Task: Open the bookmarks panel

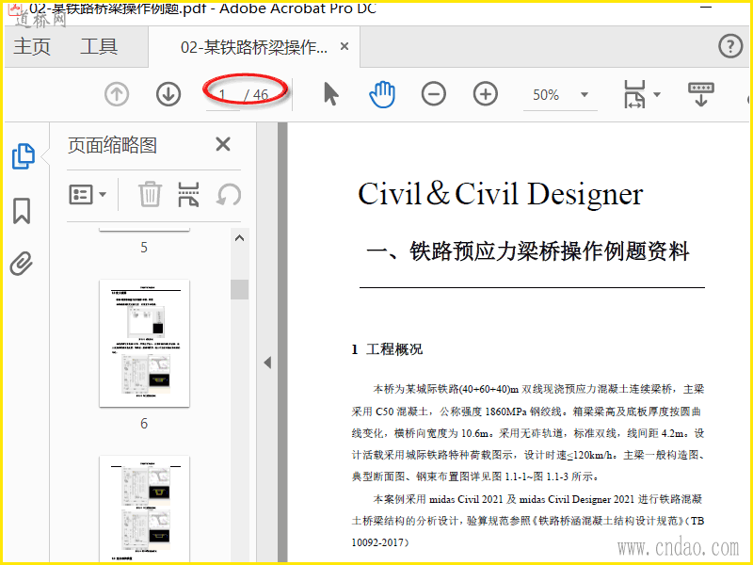Action: point(23,211)
